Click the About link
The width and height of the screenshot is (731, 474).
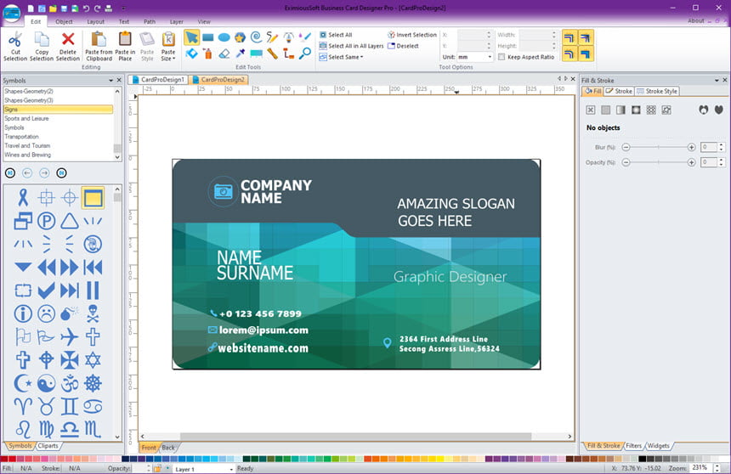tap(695, 21)
